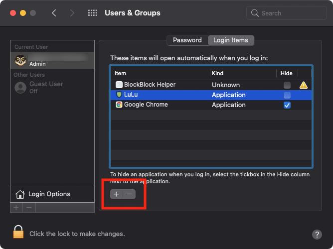
Task: Add a user with sidebar plus button
Action: point(16,208)
